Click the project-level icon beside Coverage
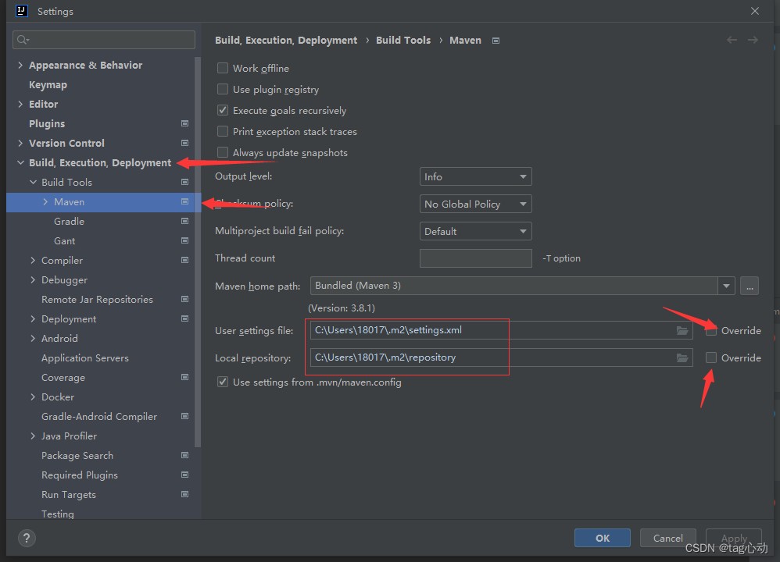The width and height of the screenshot is (780, 562). [x=184, y=377]
